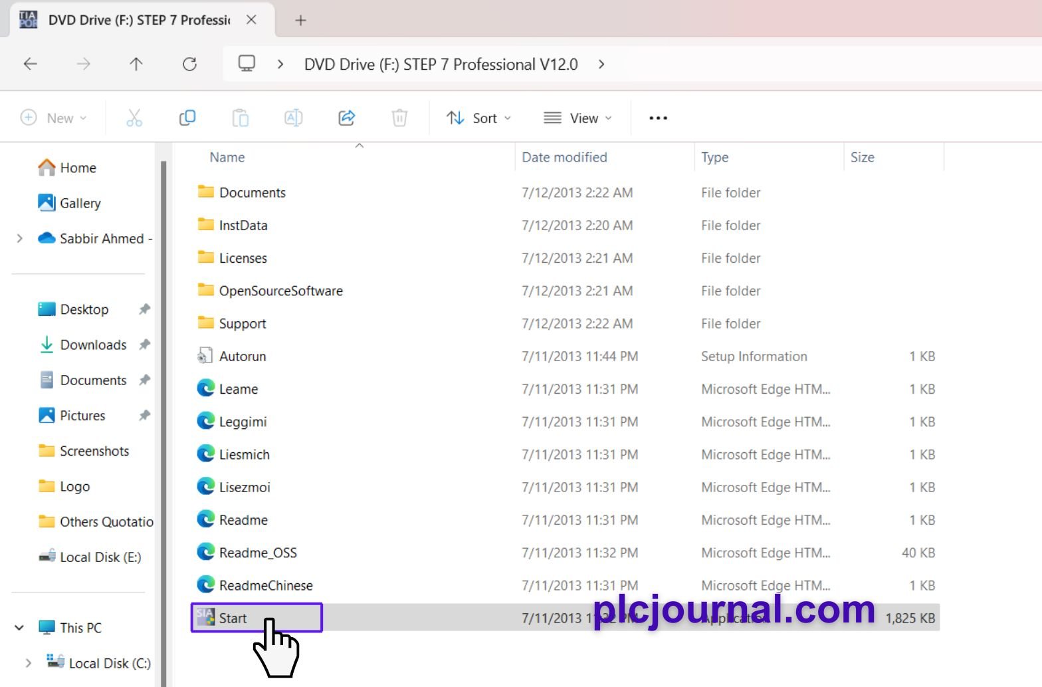Click the Rename icon in toolbar

(x=293, y=118)
